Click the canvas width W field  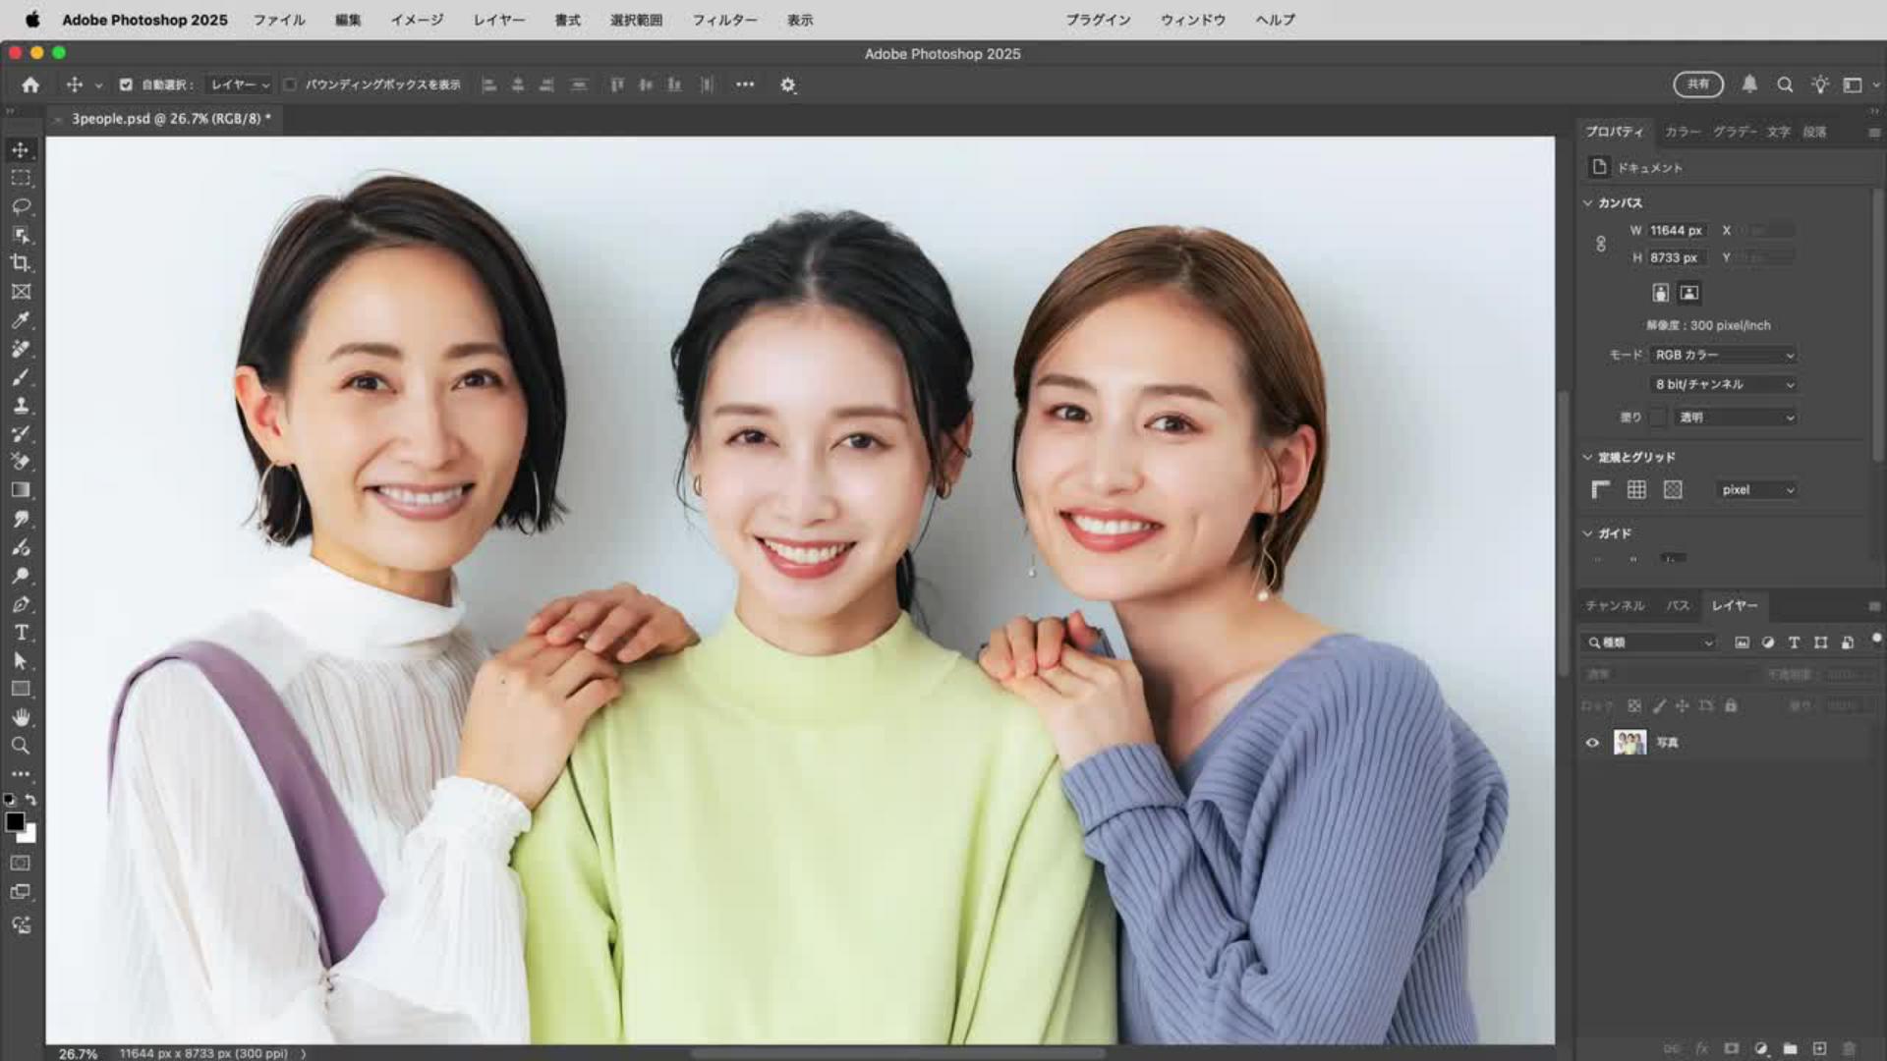(x=1677, y=230)
